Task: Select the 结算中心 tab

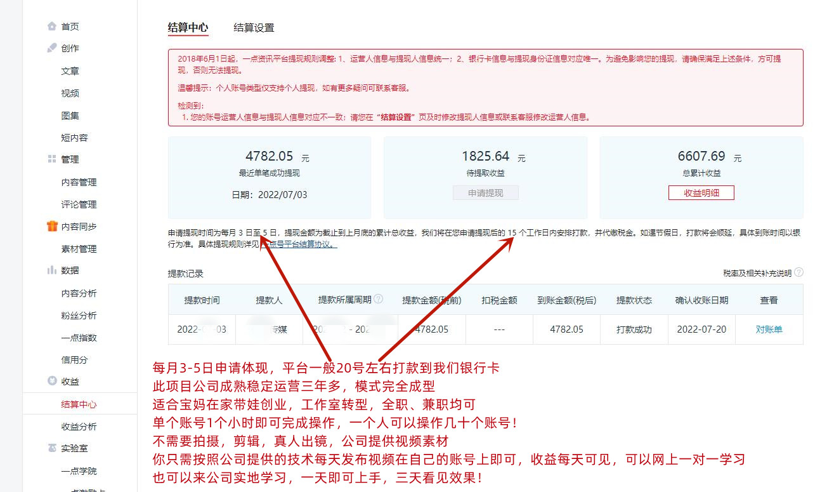Action: pyautogui.click(x=188, y=28)
